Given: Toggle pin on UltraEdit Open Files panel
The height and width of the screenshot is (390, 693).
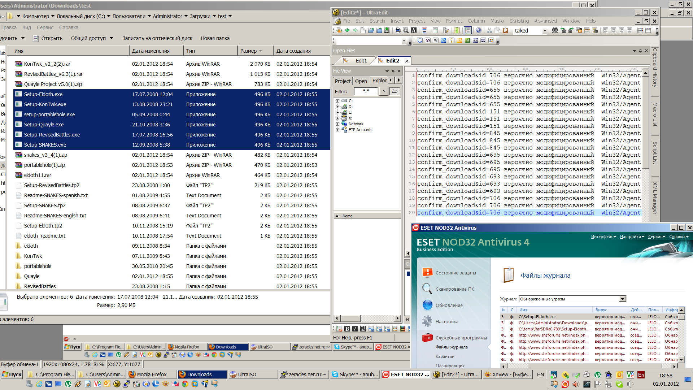Looking at the screenshot, I should (640, 51).
